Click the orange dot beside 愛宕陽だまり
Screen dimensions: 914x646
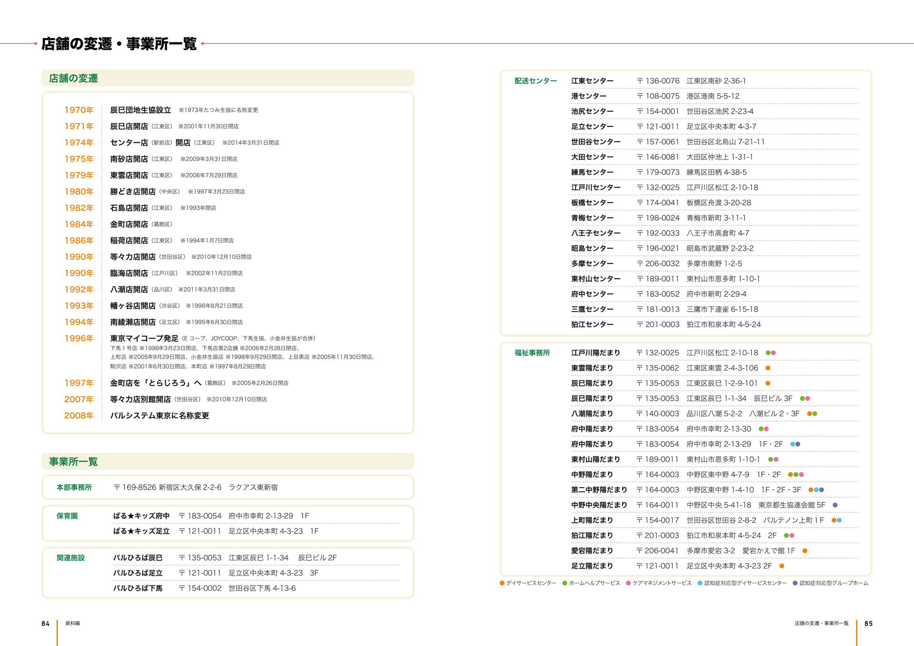[805, 550]
